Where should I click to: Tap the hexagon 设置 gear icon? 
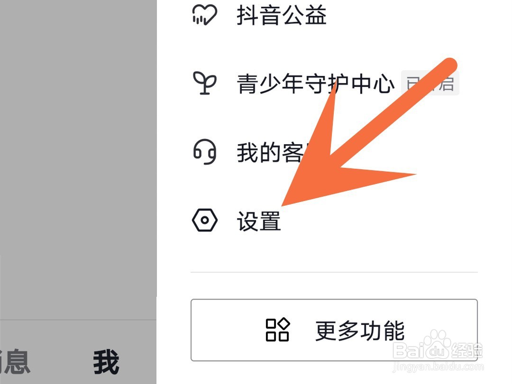click(205, 220)
